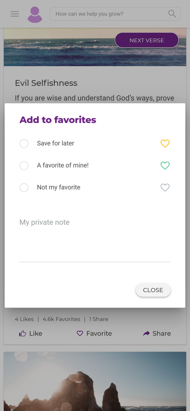Focus the My private note field
Image resolution: width=190 pixels, height=411 pixels.
[95, 238]
